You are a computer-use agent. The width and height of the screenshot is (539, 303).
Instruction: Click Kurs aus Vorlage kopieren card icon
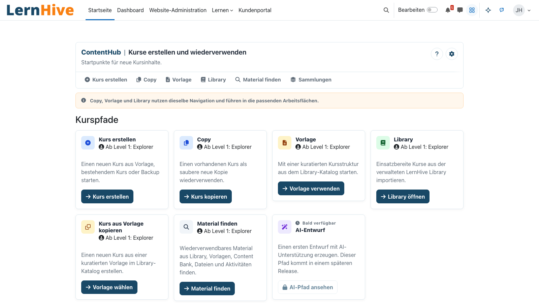88,227
